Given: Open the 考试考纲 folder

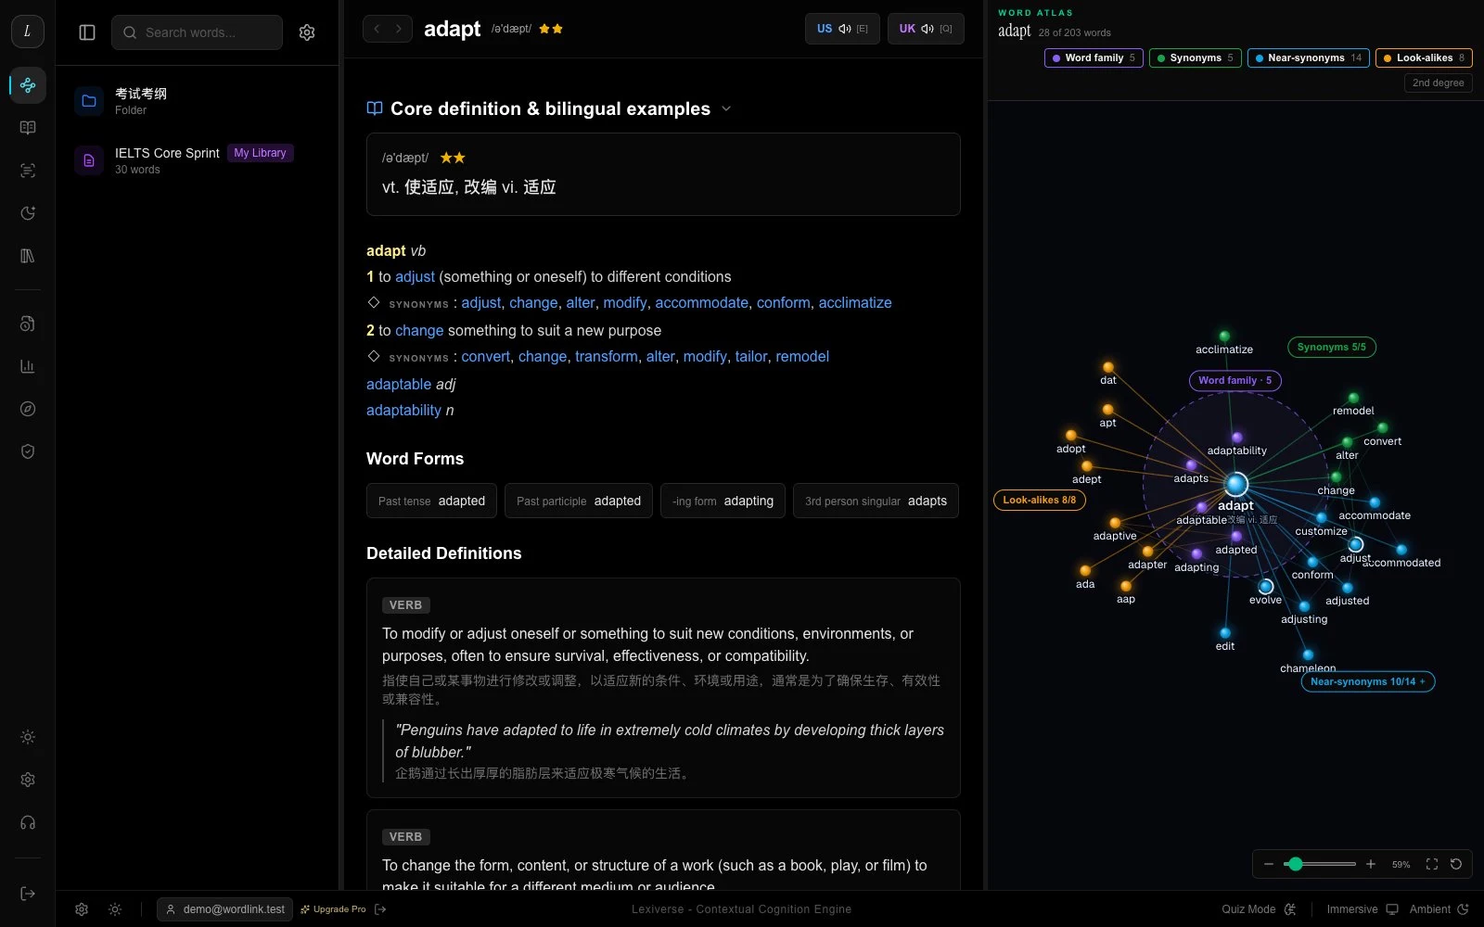Looking at the screenshot, I should (197, 101).
